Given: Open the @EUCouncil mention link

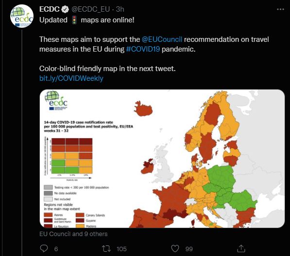Looking at the screenshot, I should coord(162,39).
